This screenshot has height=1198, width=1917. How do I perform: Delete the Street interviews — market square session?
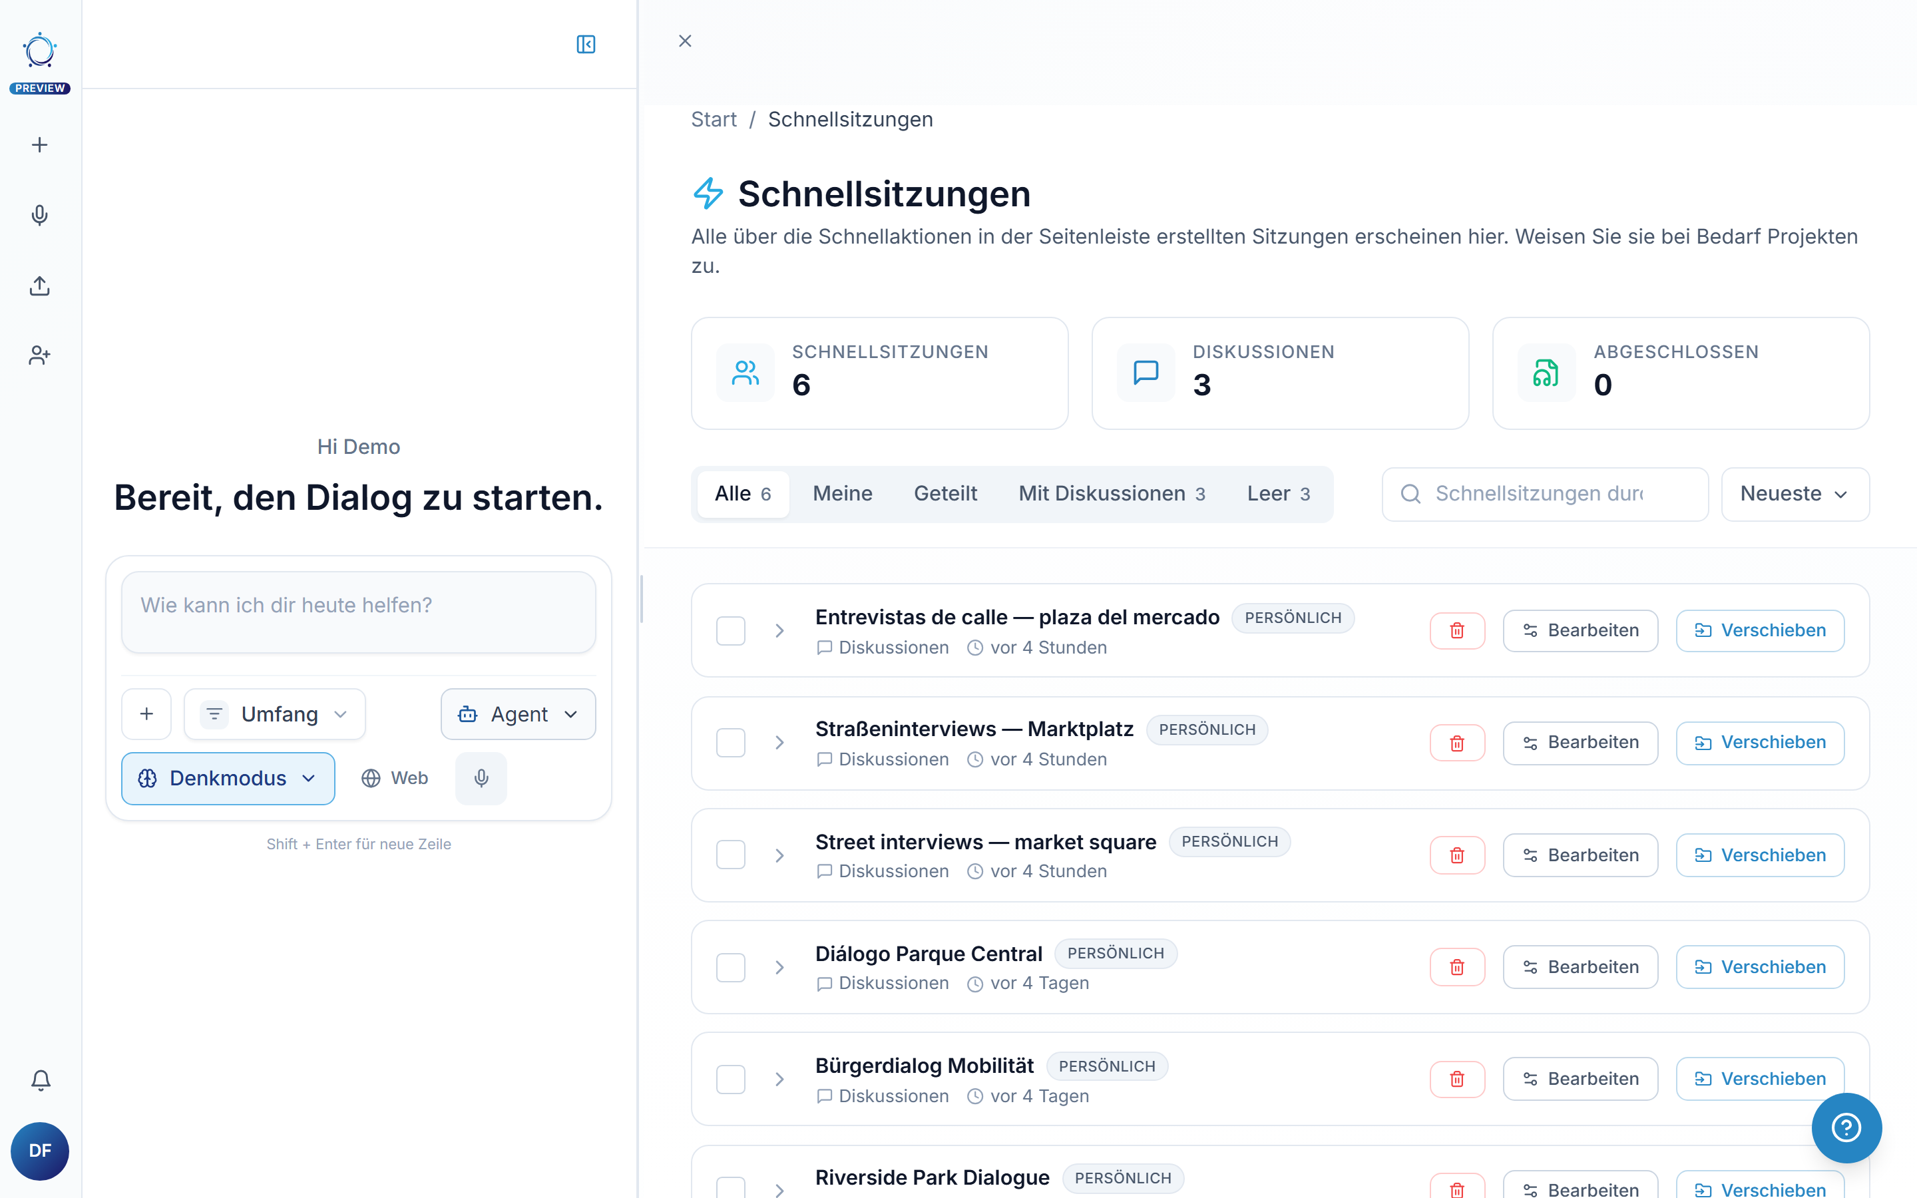[1457, 855]
